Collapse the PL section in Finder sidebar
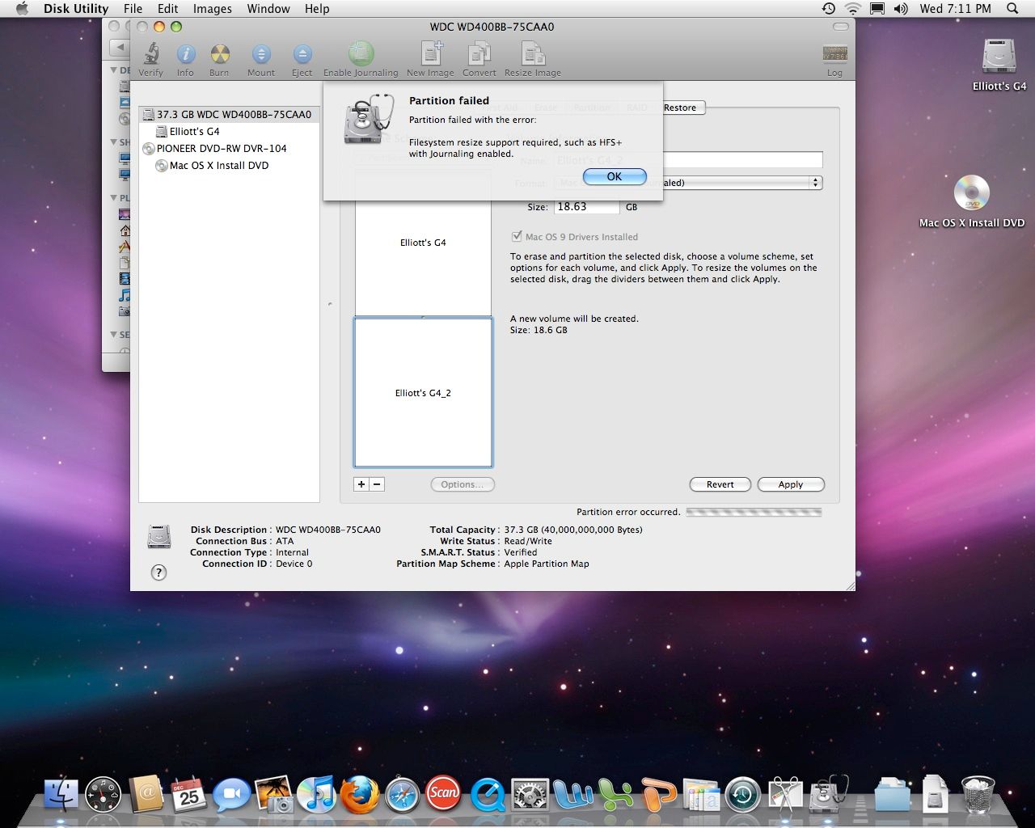1035x828 pixels. click(x=114, y=197)
